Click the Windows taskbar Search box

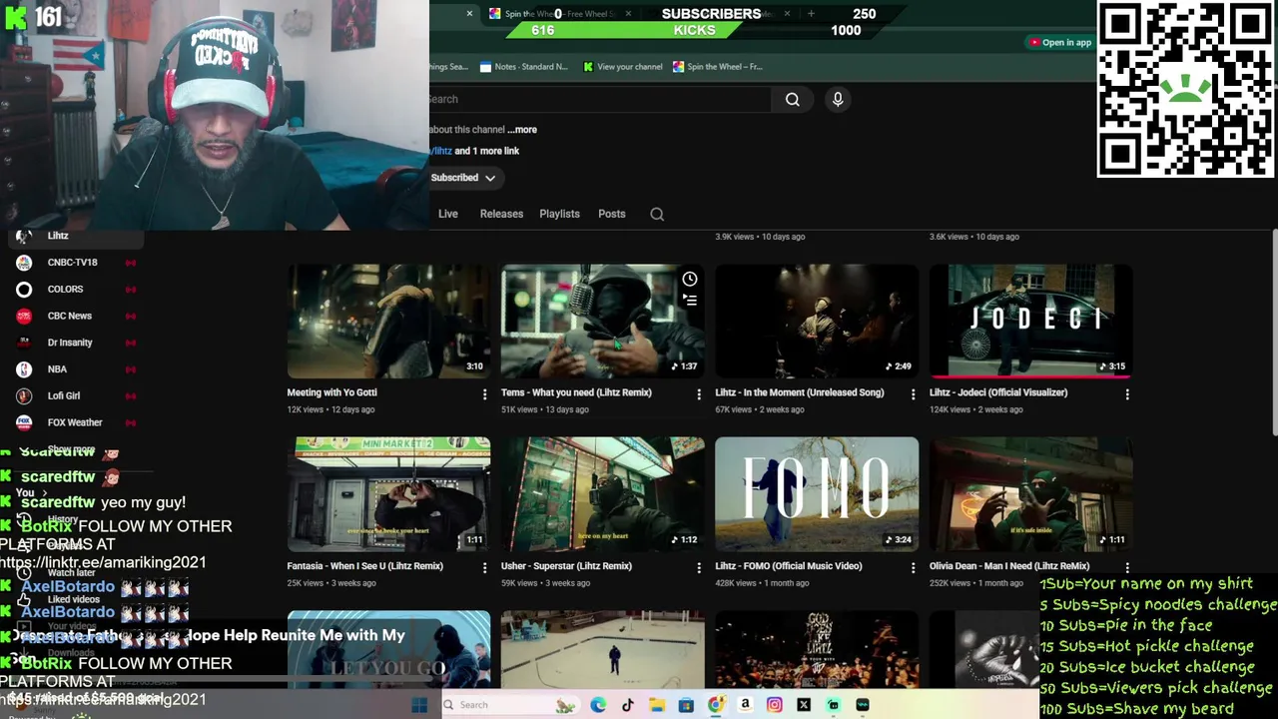511,705
